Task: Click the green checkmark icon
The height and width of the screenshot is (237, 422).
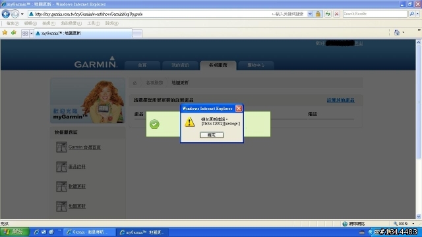Action: point(154,124)
